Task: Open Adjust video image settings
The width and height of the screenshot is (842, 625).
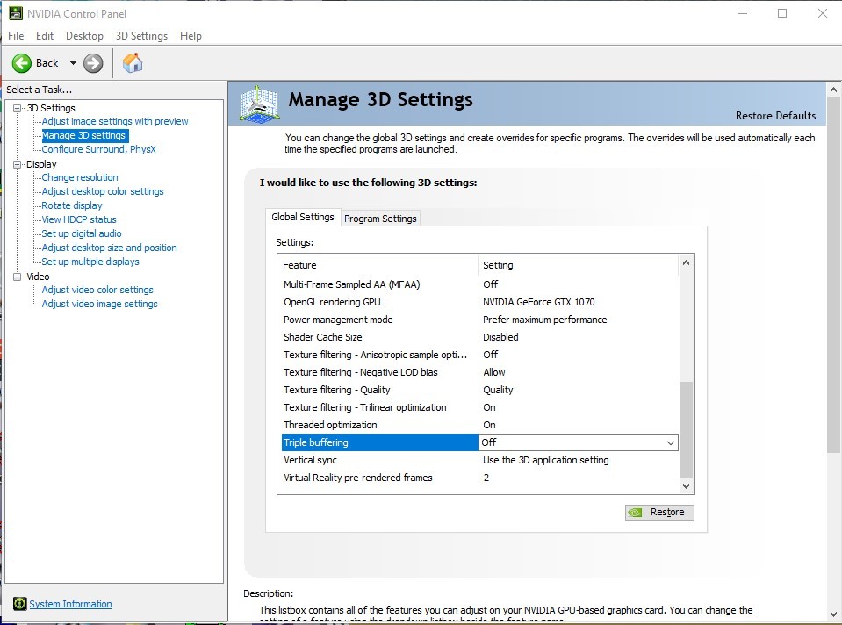Action: click(x=100, y=304)
